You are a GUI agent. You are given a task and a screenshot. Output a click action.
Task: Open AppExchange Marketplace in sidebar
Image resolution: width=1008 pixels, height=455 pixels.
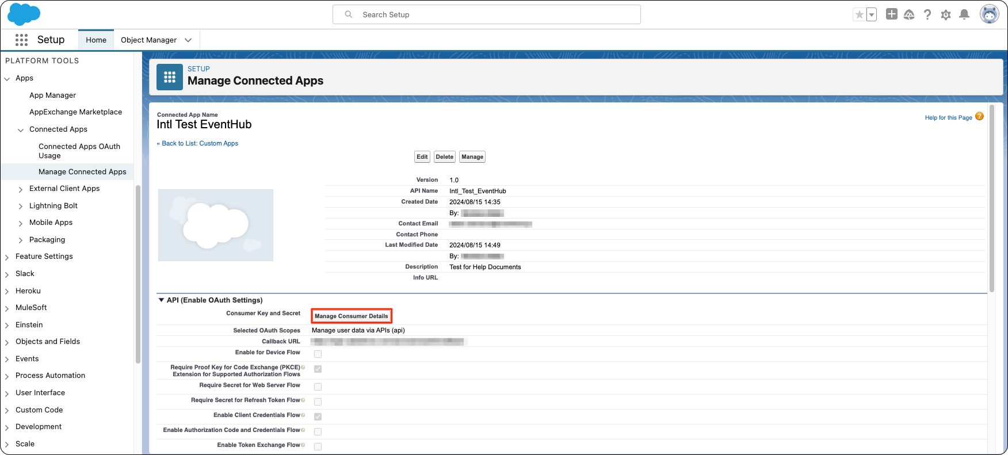75,112
